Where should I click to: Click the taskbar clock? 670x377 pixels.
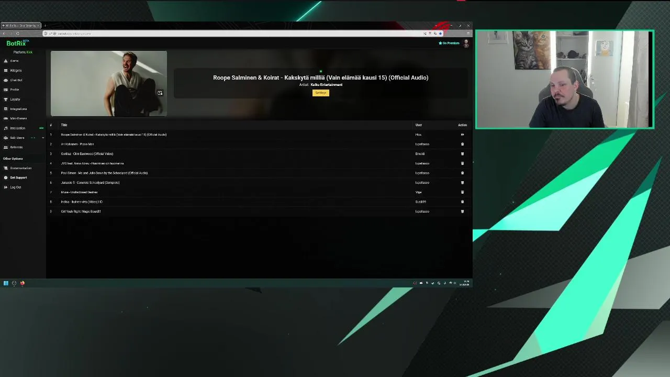point(464,283)
